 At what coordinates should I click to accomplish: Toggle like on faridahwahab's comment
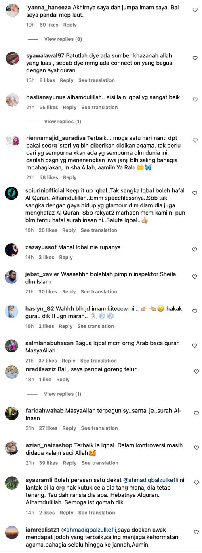pyautogui.click(x=195, y=413)
